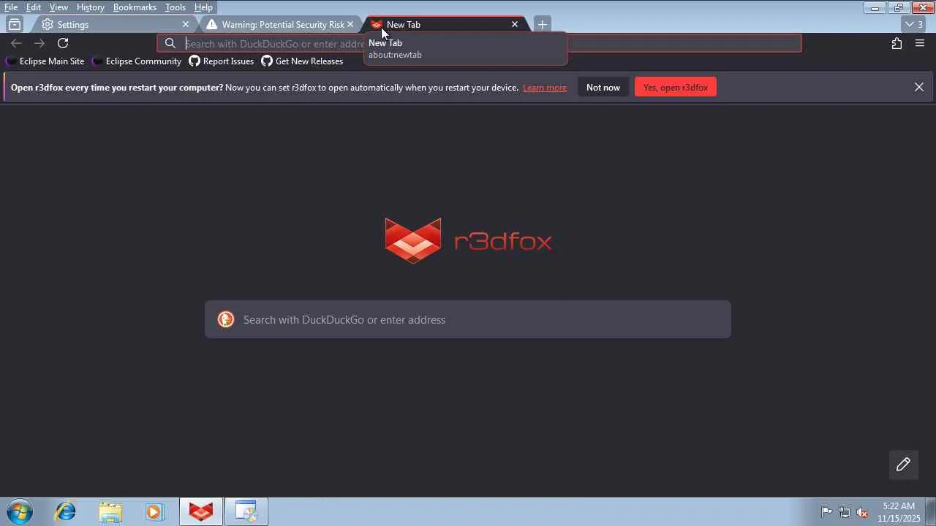Close the Warning: Potential Security Risk tab
936x526 pixels.
click(350, 24)
